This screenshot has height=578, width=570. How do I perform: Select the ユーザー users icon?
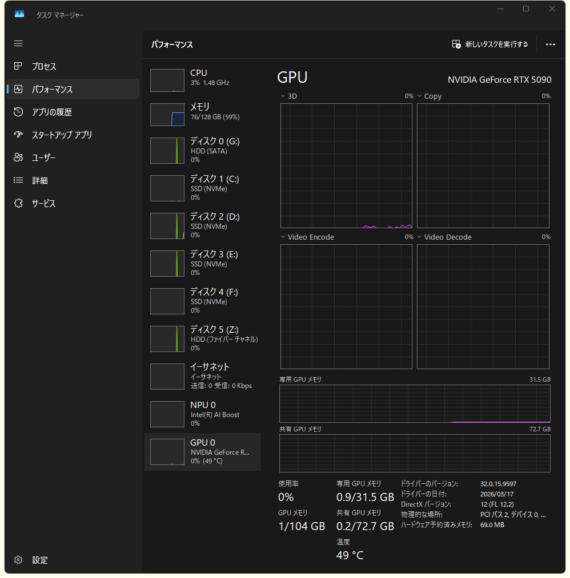pos(18,157)
